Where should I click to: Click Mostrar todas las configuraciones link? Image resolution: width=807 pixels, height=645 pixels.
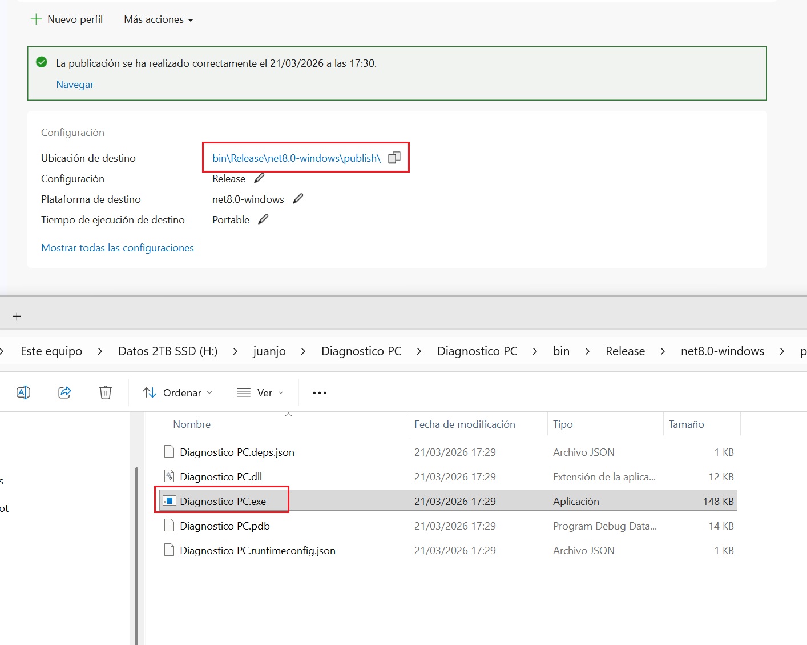click(x=118, y=248)
